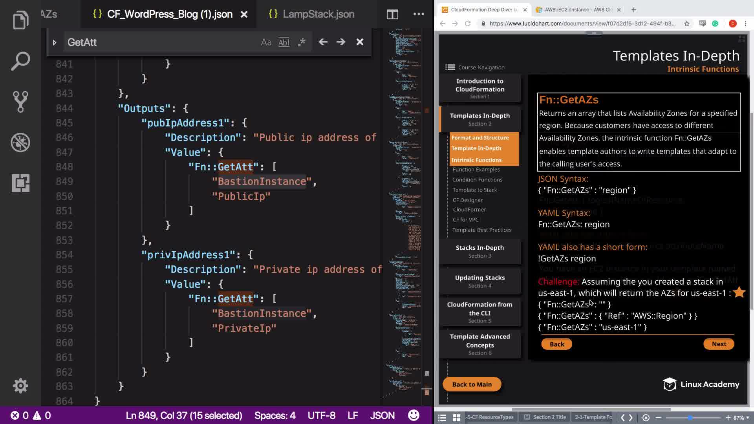
Task: Toggle the regular expression search option
Action: (x=302, y=42)
